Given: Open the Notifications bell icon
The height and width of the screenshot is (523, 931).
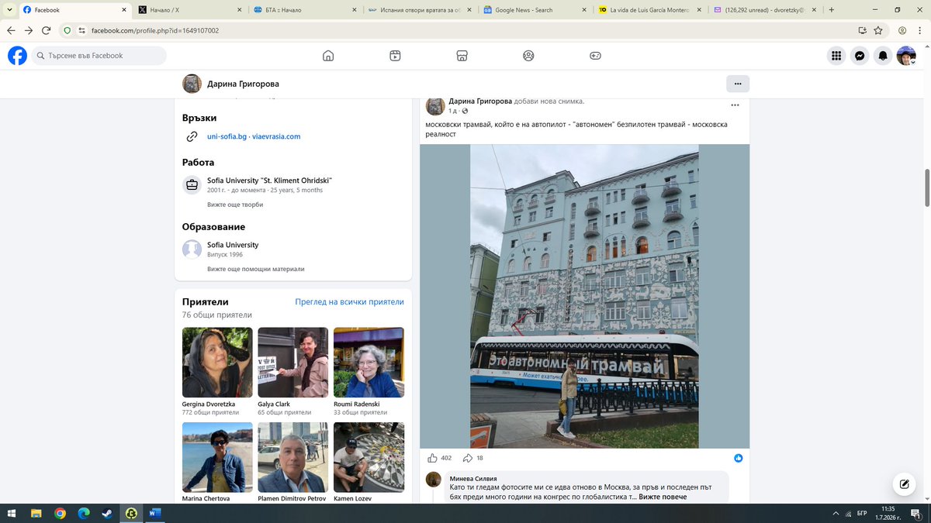Looking at the screenshot, I should pos(883,56).
